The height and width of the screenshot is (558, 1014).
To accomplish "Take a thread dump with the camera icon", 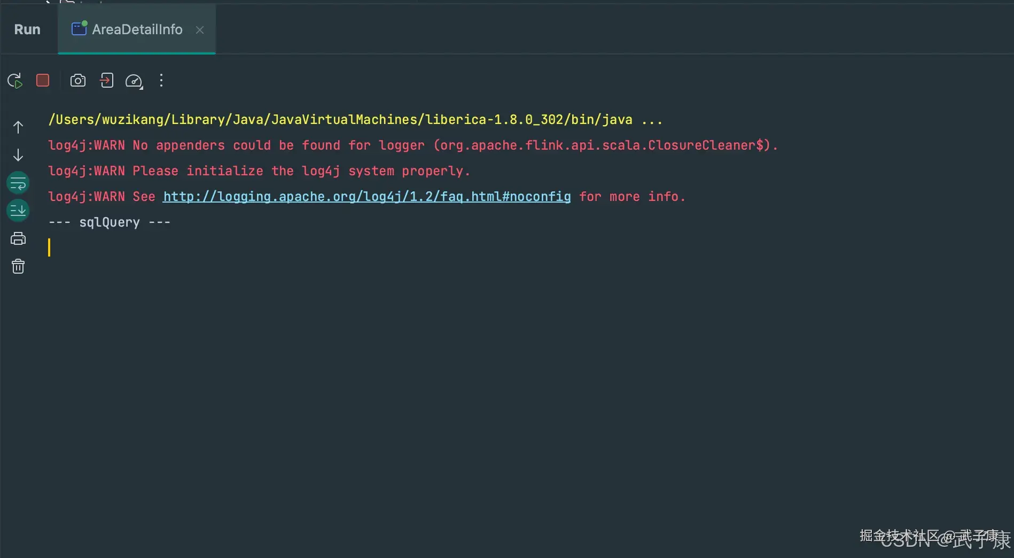I will pyautogui.click(x=78, y=80).
